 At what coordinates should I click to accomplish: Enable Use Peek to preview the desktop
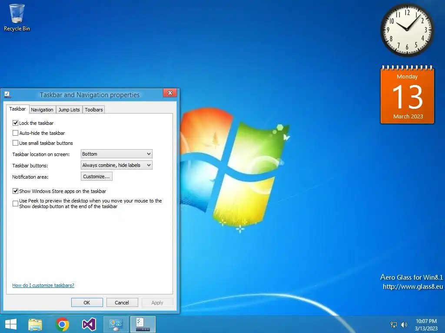click(x=15, y=203)
